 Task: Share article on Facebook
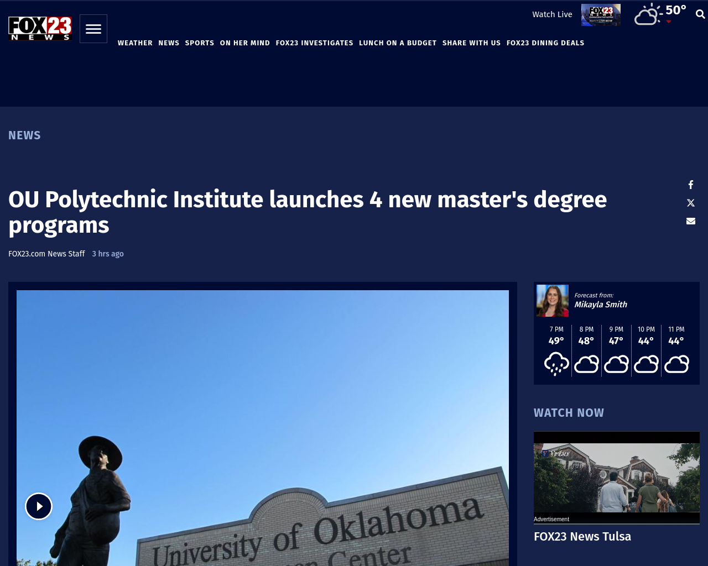pos(691,185)
